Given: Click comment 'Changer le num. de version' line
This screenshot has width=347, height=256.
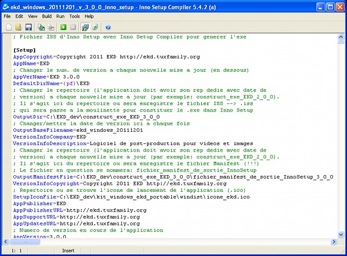Looking at the screenshot, I should pos(131,70).
